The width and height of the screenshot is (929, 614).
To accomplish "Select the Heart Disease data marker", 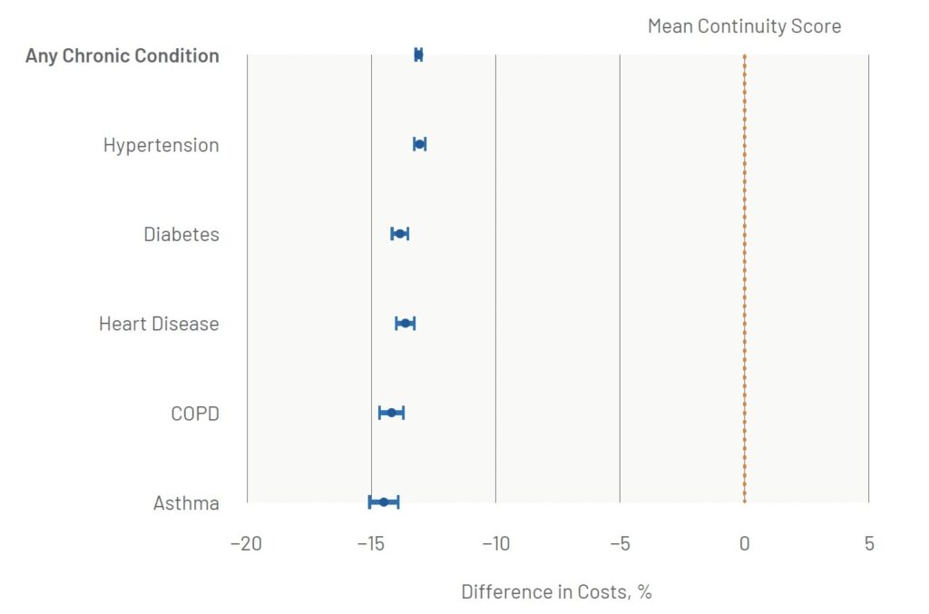I will pyautogui.click(x=406, y=324).
